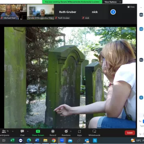Image resolution: width=144 pixels, height=144 pixels.
Task: Open Outlook from the taskbar
Action: (87, 140)
